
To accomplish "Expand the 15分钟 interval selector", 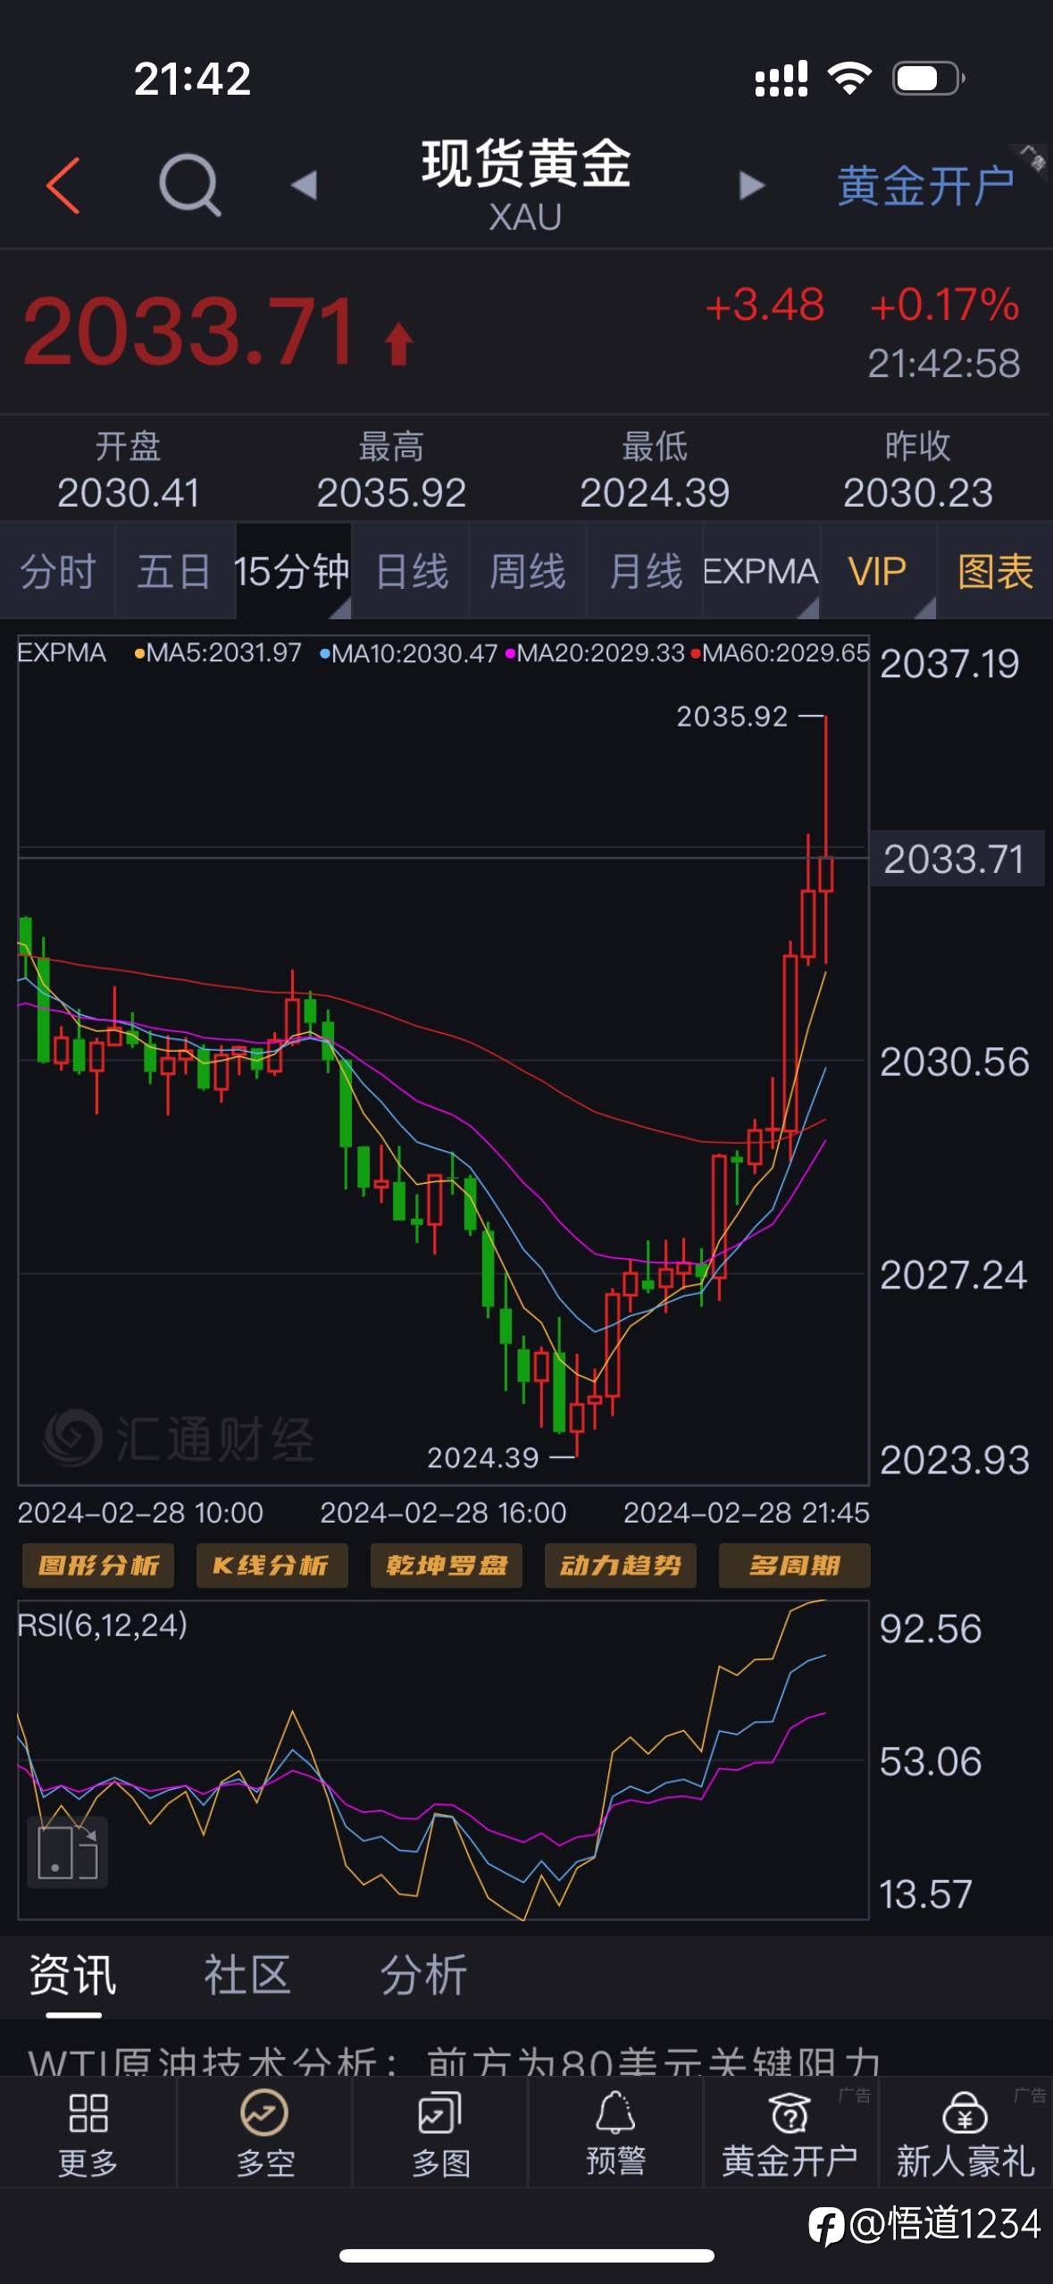I will tap(293, 571).
